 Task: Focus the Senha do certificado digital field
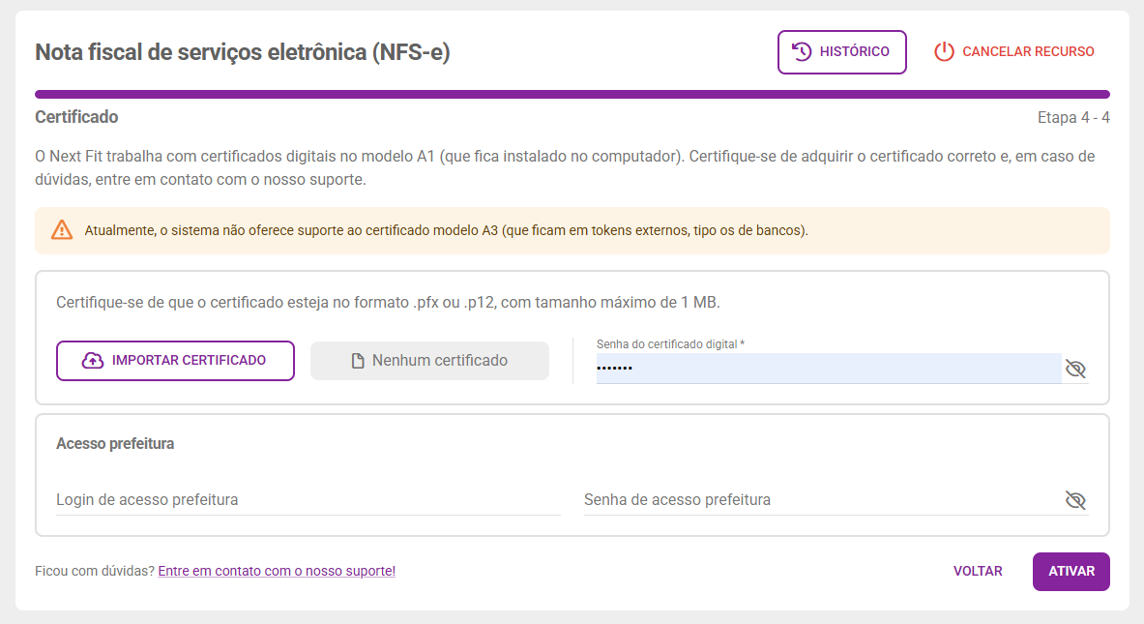[x=828, y=368]
